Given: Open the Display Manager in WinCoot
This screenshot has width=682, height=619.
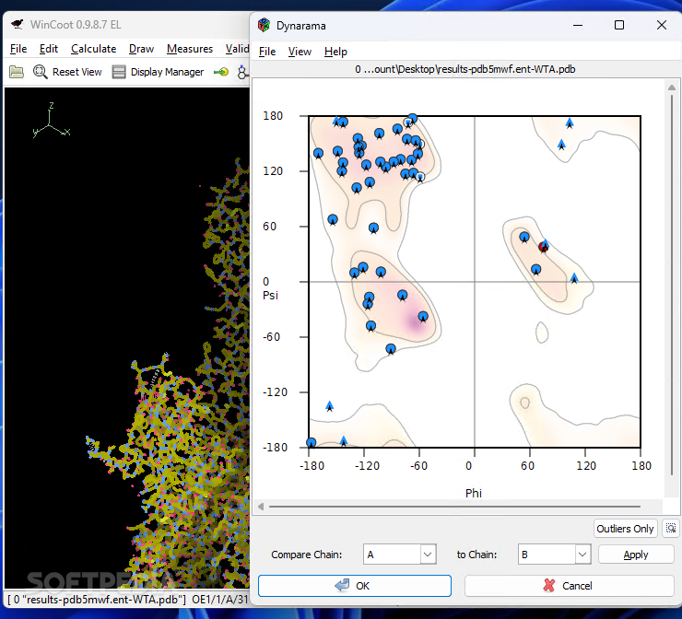Looking at the screenshot, I should (158, 72).
